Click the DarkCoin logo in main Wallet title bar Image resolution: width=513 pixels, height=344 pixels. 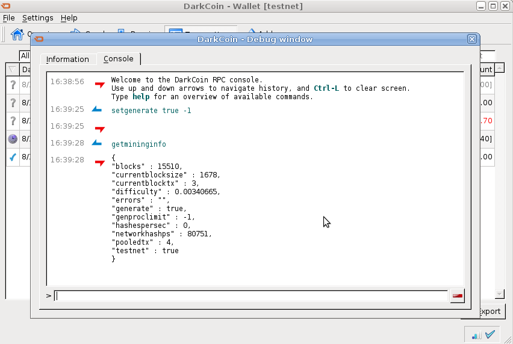point(5,6)
